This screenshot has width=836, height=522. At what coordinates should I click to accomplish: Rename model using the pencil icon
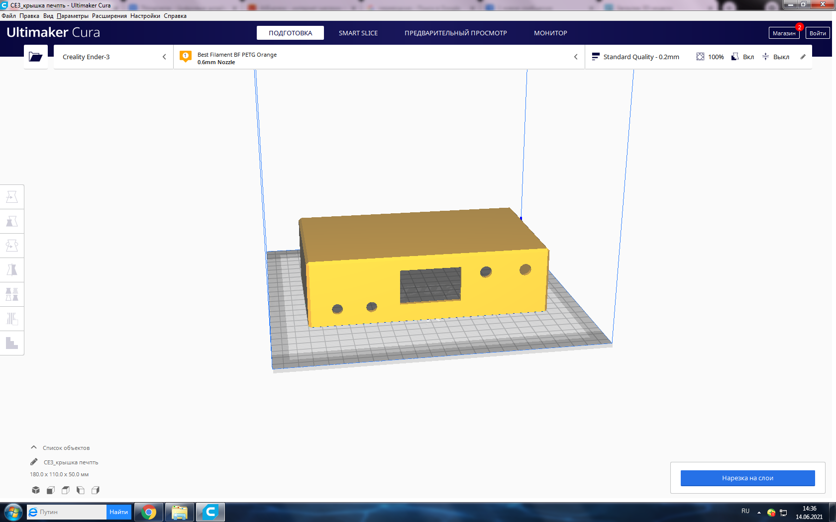coord(34,462)
